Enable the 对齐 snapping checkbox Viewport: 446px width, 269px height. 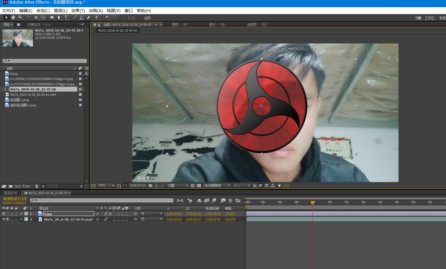click(x=141, y=18)
